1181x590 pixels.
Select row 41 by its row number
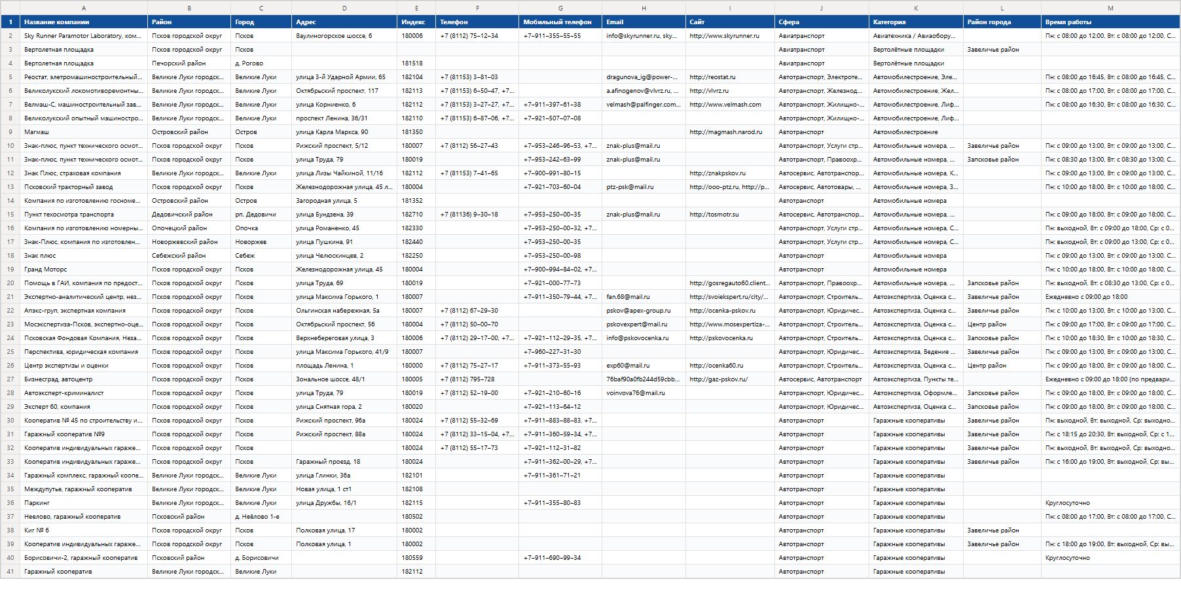(10, 572)
